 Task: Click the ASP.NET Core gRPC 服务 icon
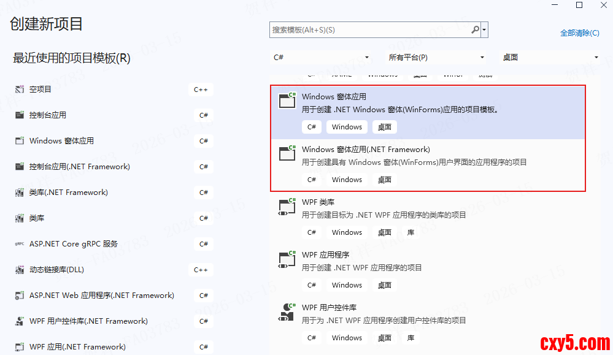tap(20, 244)
